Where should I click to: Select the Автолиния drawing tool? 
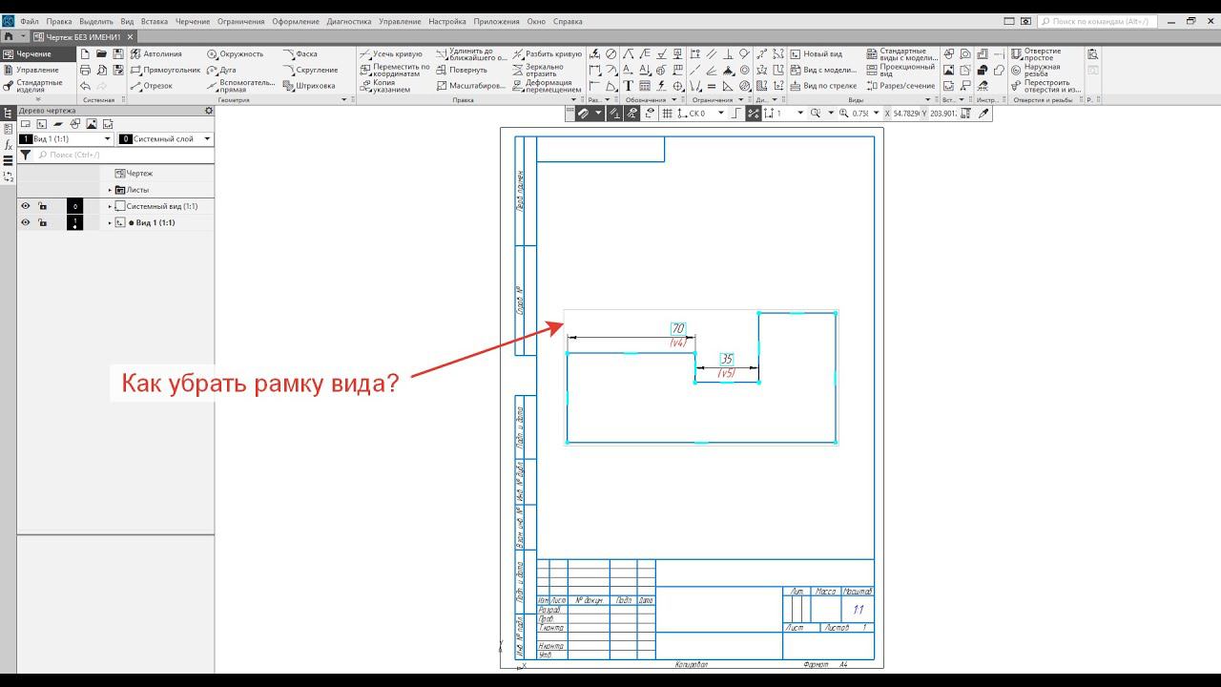pyautogui.click(x=155, y=54)
